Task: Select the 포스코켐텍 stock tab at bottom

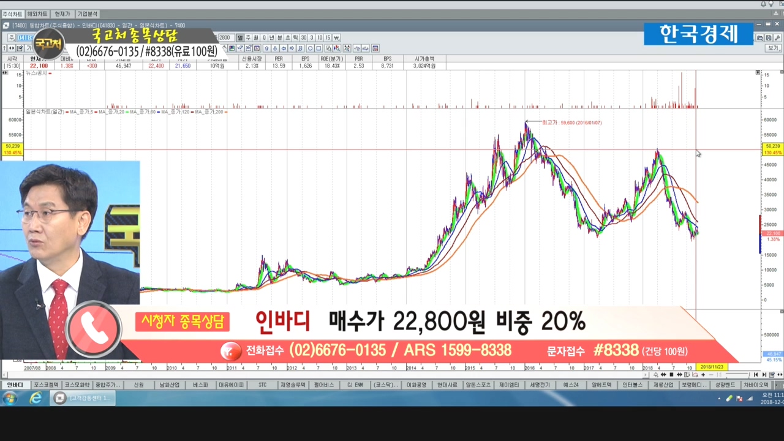Action: point(45,385)
